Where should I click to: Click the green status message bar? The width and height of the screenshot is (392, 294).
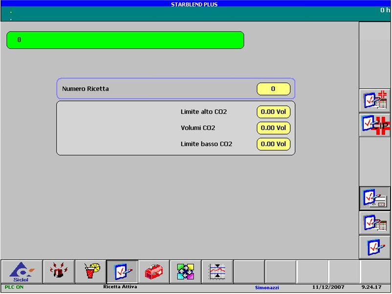click(125, 40)
